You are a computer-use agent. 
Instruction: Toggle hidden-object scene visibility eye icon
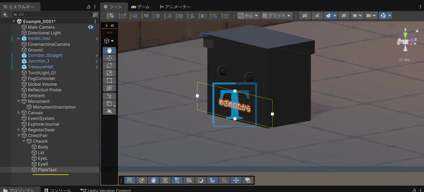pos(343,16)
